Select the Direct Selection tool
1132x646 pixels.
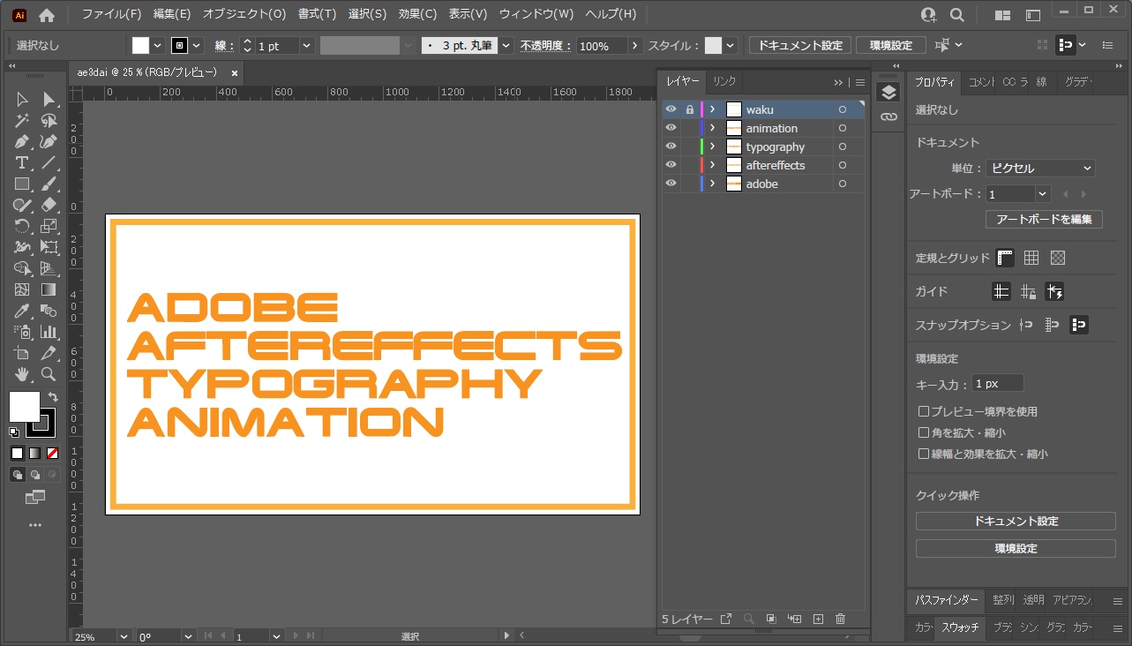49,99
